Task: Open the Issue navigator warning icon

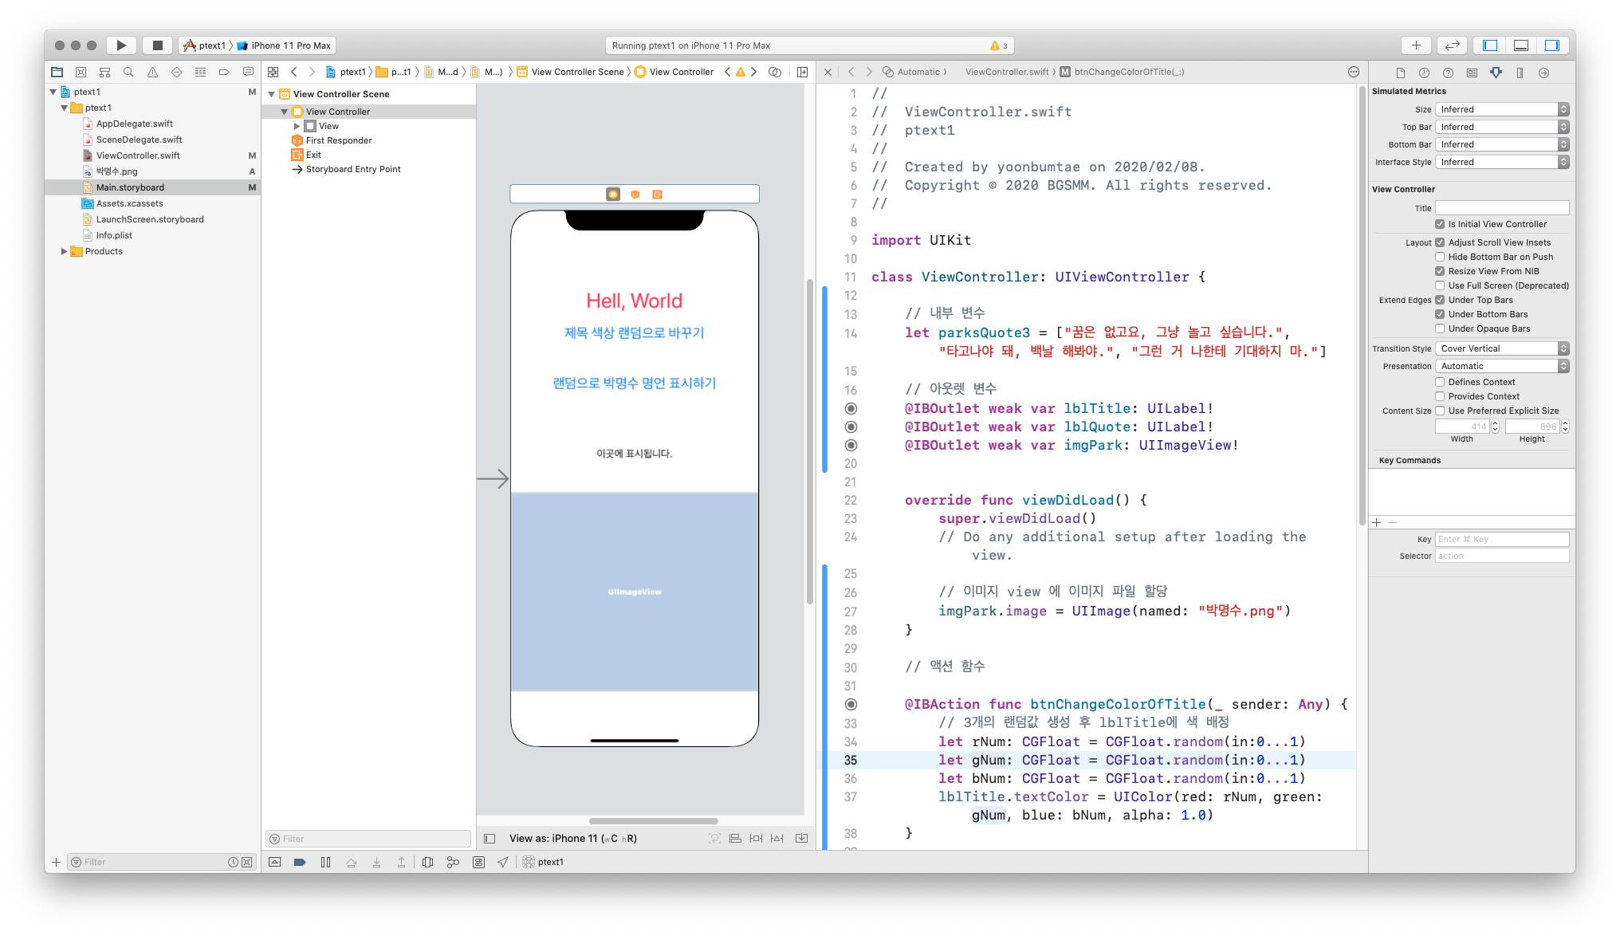Action: point(152,72)
